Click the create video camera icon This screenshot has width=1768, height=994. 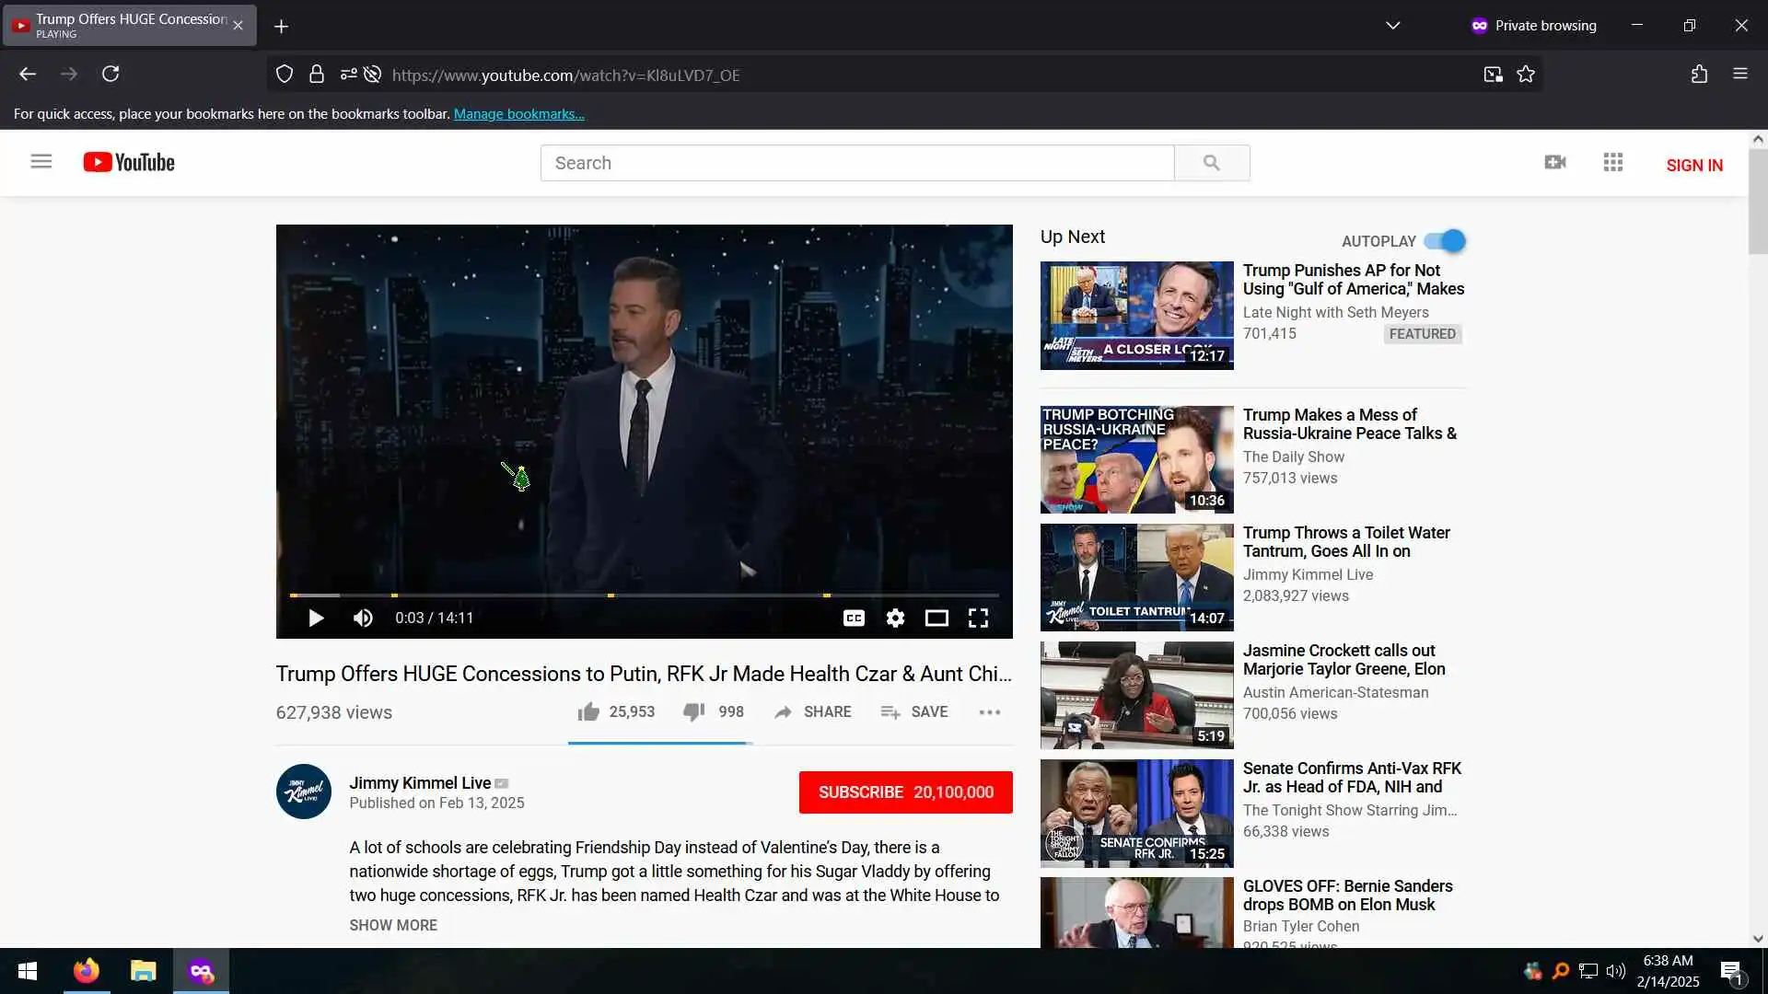coord(1555,163)
